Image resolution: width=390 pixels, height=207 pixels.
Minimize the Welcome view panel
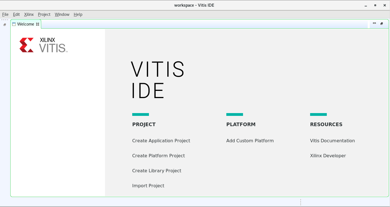coord(374,24)
